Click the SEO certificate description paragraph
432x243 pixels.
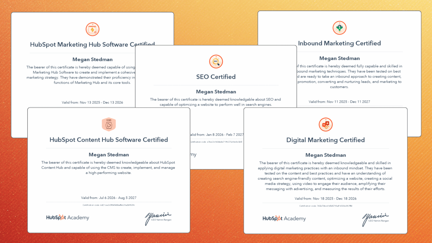click(215, 102)
